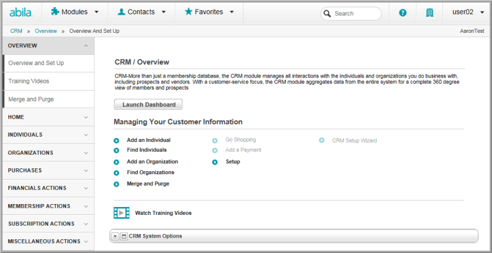Open help via question mark icon

tap(403, 13)
